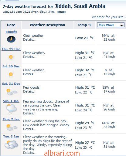Open the Sat, 31 Dec date link
The width and height of the screenshot is (126, 156).
11,83
